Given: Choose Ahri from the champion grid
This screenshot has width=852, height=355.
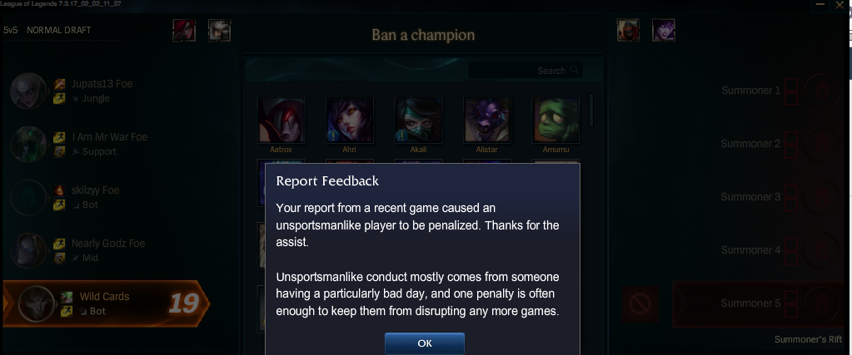Looking at the screenshot, I should (x=350, y=120).
